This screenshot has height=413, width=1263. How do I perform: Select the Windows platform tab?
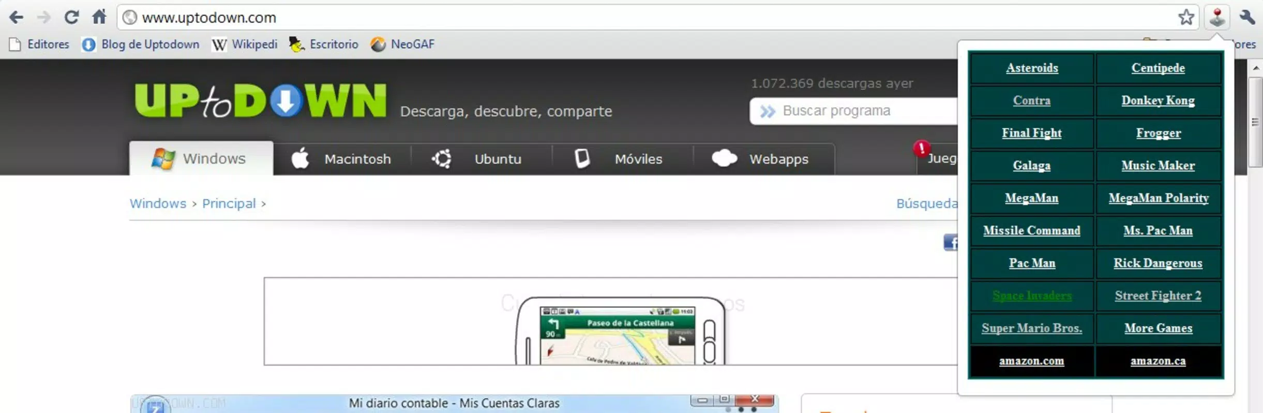(201, 158)
